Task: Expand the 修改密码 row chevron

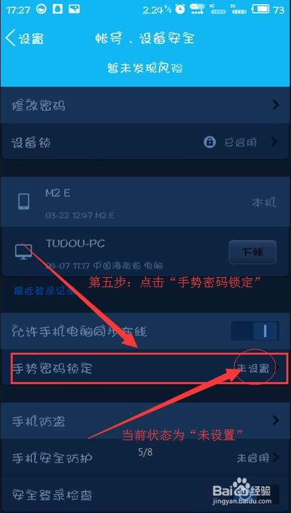Action: click(x=276, y=105)
